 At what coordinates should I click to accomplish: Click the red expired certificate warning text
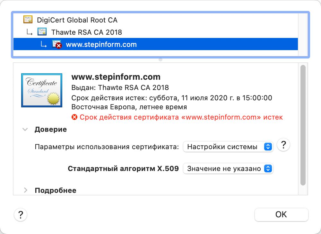coord(181,117)
